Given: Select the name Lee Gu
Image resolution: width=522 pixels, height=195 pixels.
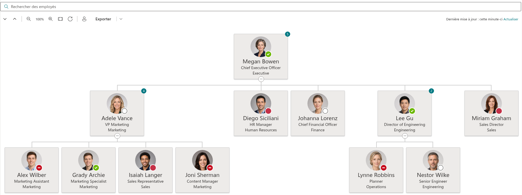Looking at the screenshot, I should [x=405, y=118].
